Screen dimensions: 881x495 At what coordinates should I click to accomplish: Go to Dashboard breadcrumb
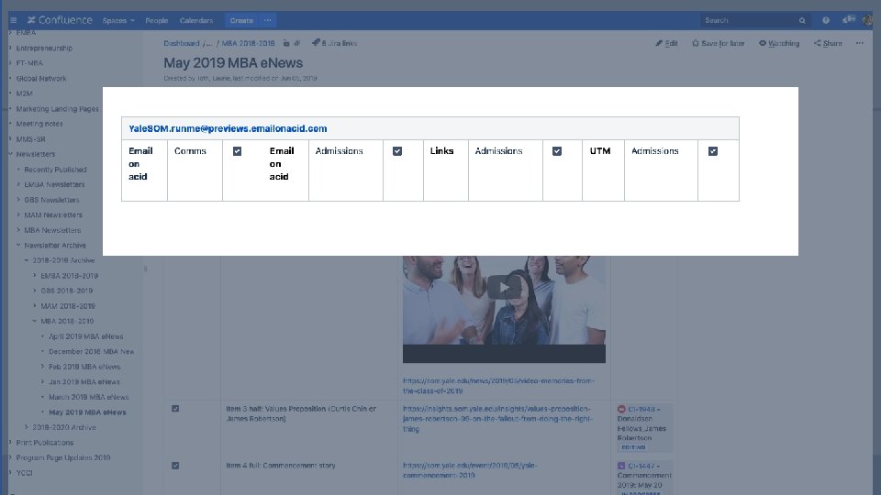(x=182, y=43)
